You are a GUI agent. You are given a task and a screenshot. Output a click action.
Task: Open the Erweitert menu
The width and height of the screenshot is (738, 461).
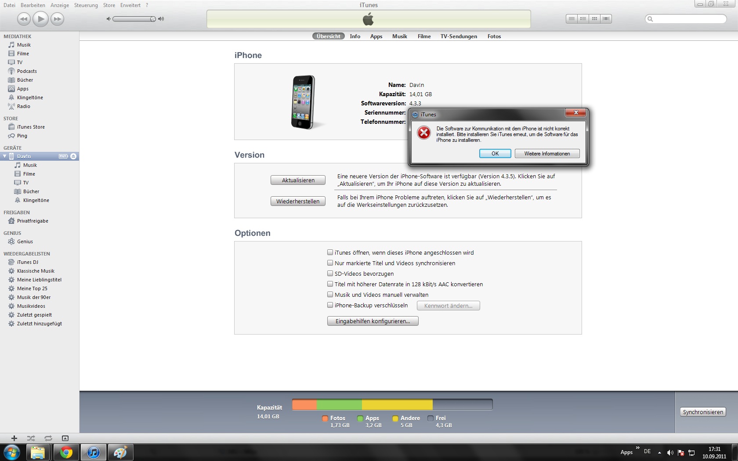[130, 5]
